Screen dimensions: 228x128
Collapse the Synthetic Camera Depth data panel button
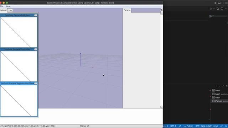(36, 49)
